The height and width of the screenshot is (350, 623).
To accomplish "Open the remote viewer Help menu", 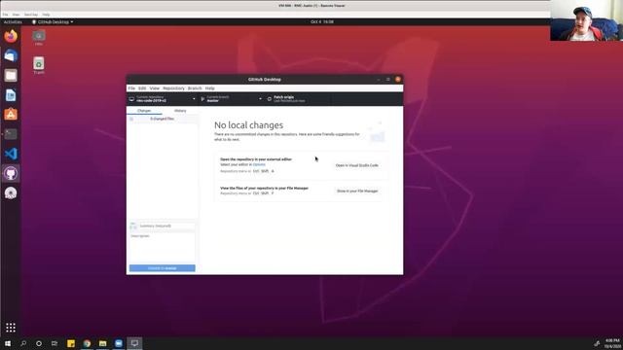I will 46,15.
